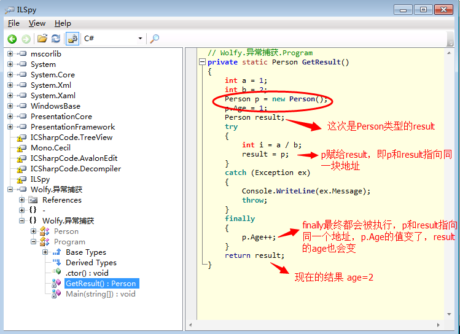Expand the System.Core assembly node

click(10, 75)
